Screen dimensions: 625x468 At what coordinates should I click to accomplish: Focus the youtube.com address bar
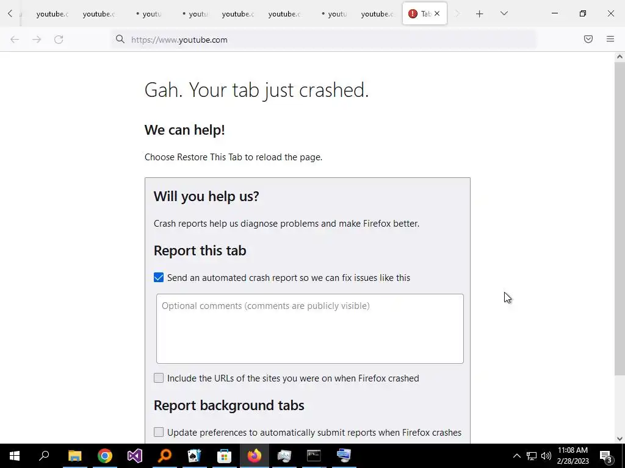[323, 40]
